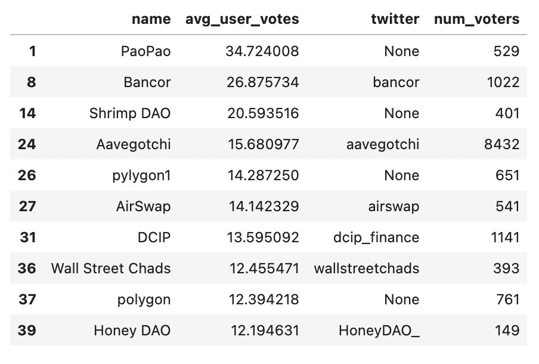Click the AirSwap name cell
Screen dimensions: 539x364
(143, 206)
